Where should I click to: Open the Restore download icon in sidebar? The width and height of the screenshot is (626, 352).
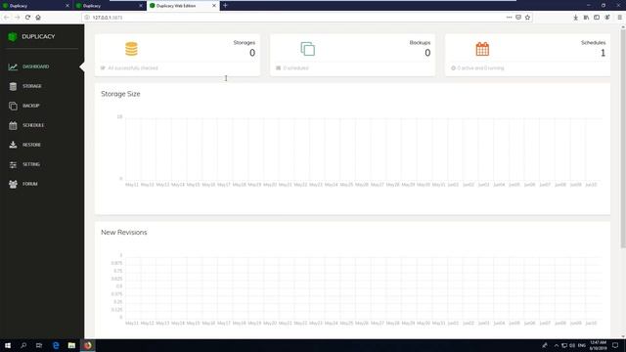tap(13, 145)
